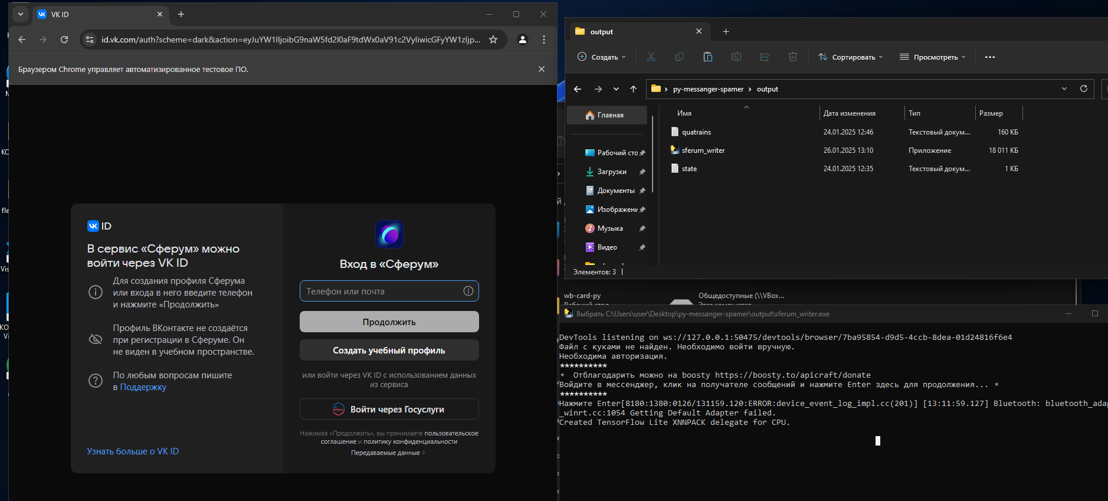Click Войти через Госуслуги button
The width and height of the screenshot is (1108, 501).
click(x=389, y=409)
